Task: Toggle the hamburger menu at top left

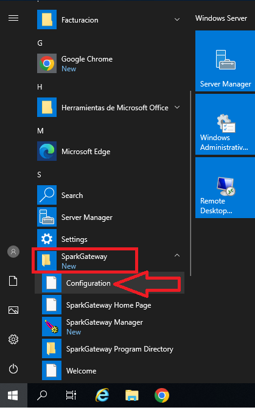Action: (13, 18)
